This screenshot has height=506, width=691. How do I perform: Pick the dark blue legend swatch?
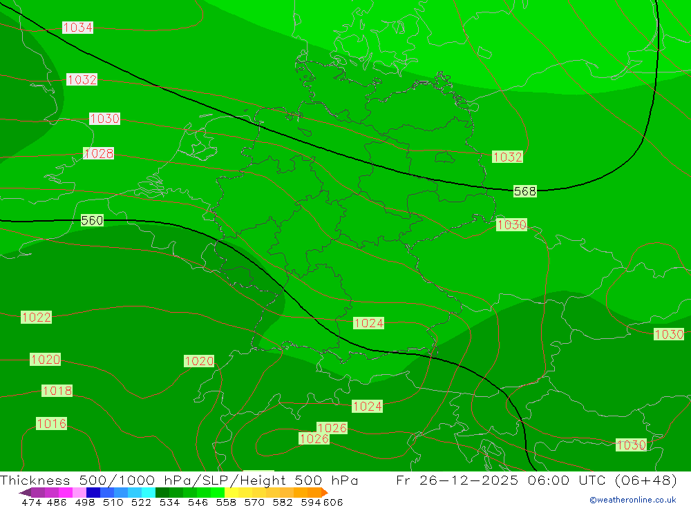(x=92, y=492)
